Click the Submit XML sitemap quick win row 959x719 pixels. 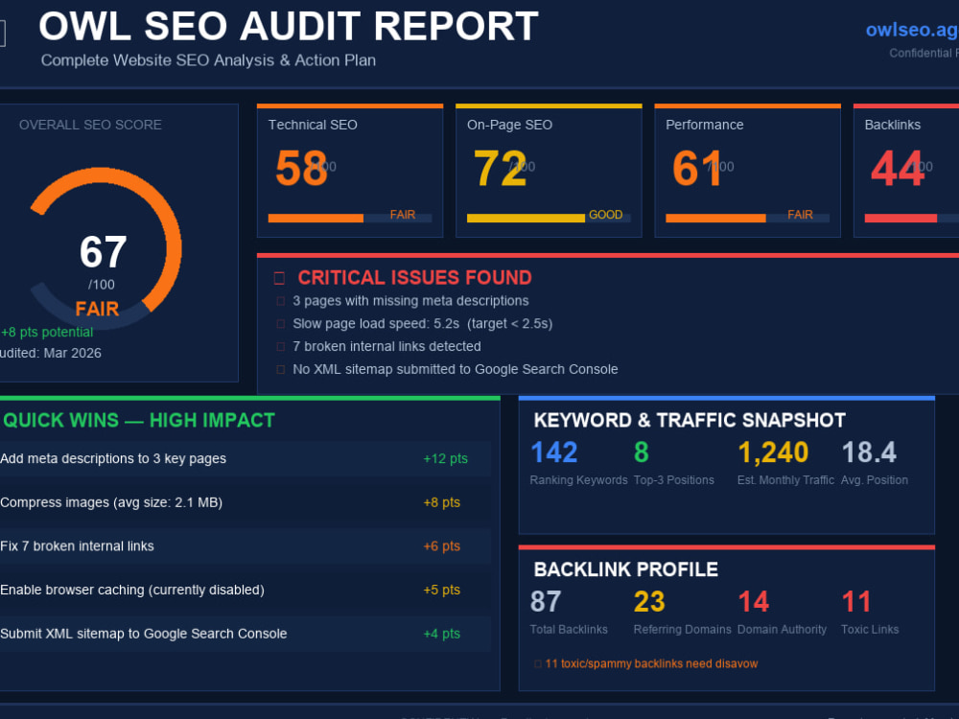245,634
